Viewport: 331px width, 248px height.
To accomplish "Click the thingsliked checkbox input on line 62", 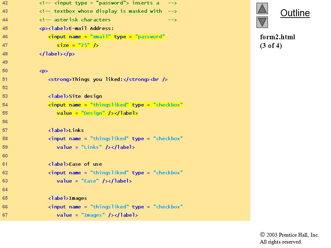I will coord(115,173).
